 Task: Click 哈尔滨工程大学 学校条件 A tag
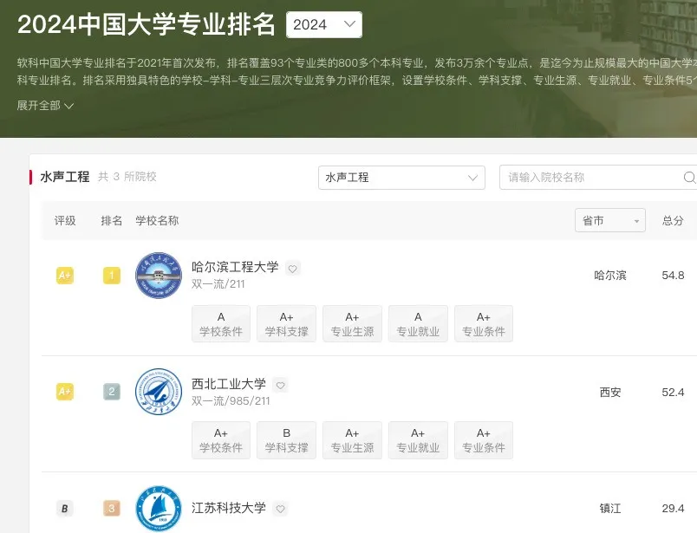pyautogui.click(x=221, y=323)
